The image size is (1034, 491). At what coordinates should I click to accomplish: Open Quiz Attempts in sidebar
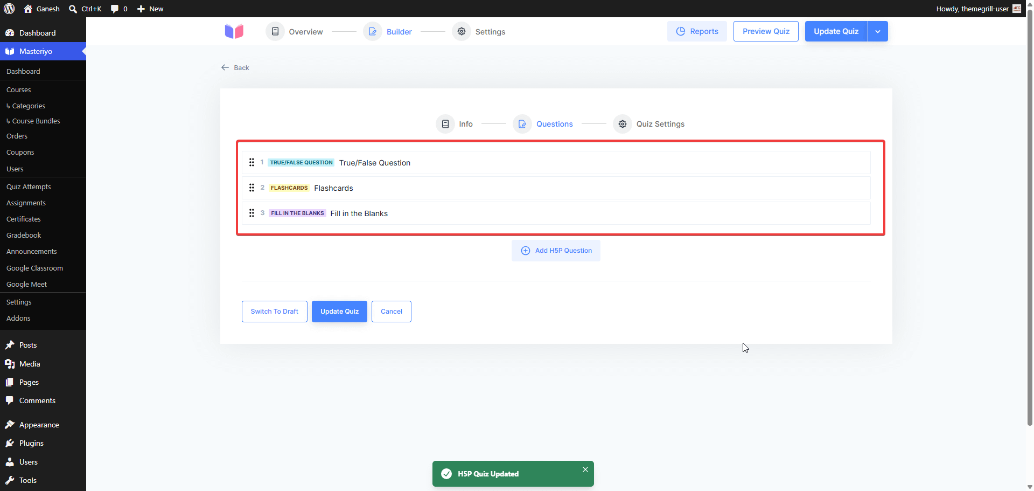point(29,186)
